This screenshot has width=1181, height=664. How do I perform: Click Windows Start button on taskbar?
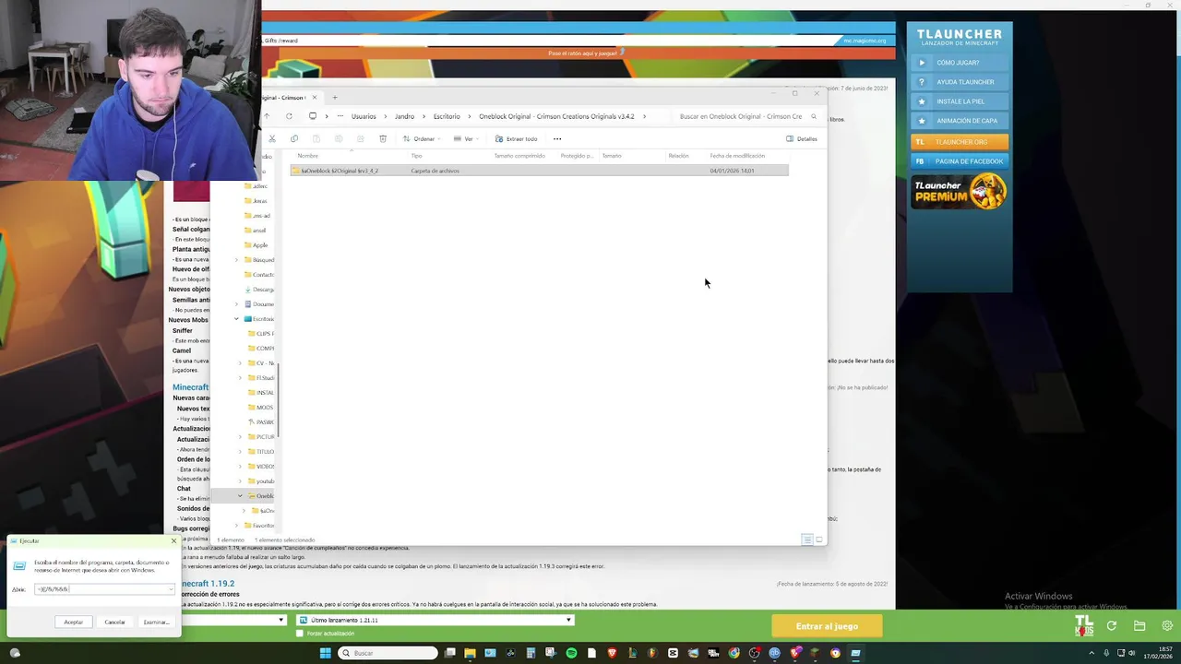point(325,653)
